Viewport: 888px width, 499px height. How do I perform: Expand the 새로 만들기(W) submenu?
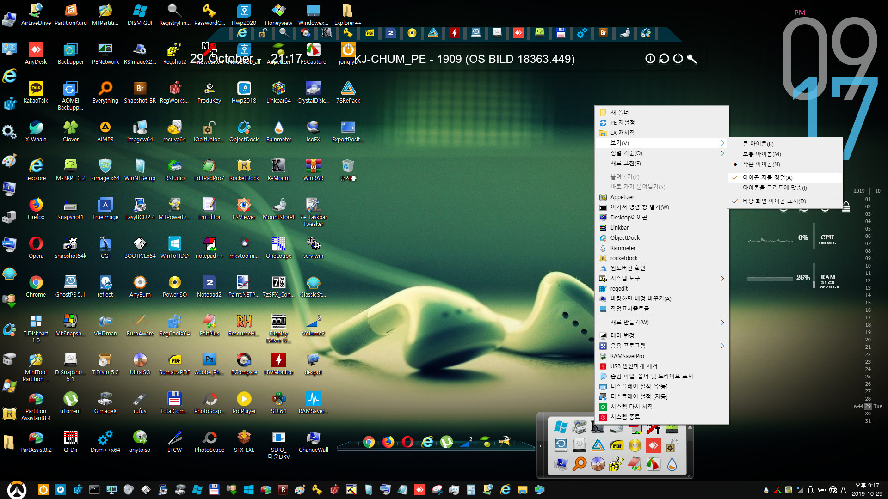click(662, 322)
